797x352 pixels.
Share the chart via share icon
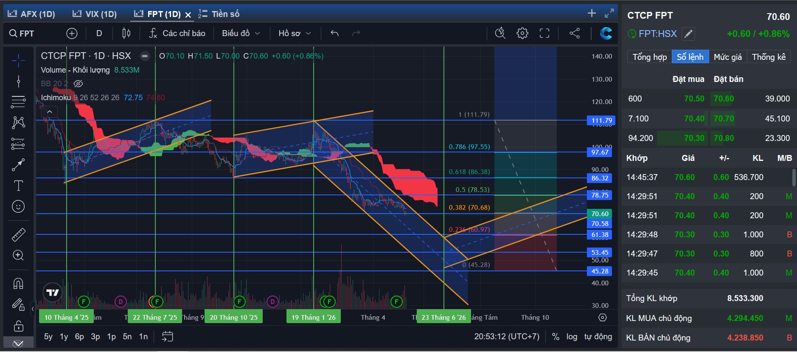click(x=575, y=33)
